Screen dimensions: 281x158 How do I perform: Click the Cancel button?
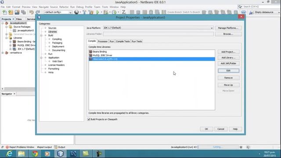[221, 129]
